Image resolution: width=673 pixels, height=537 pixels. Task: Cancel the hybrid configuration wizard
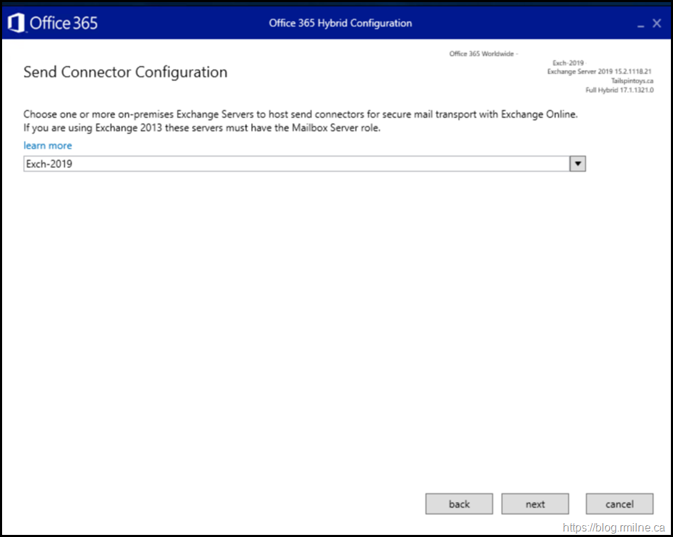[619, 504]
